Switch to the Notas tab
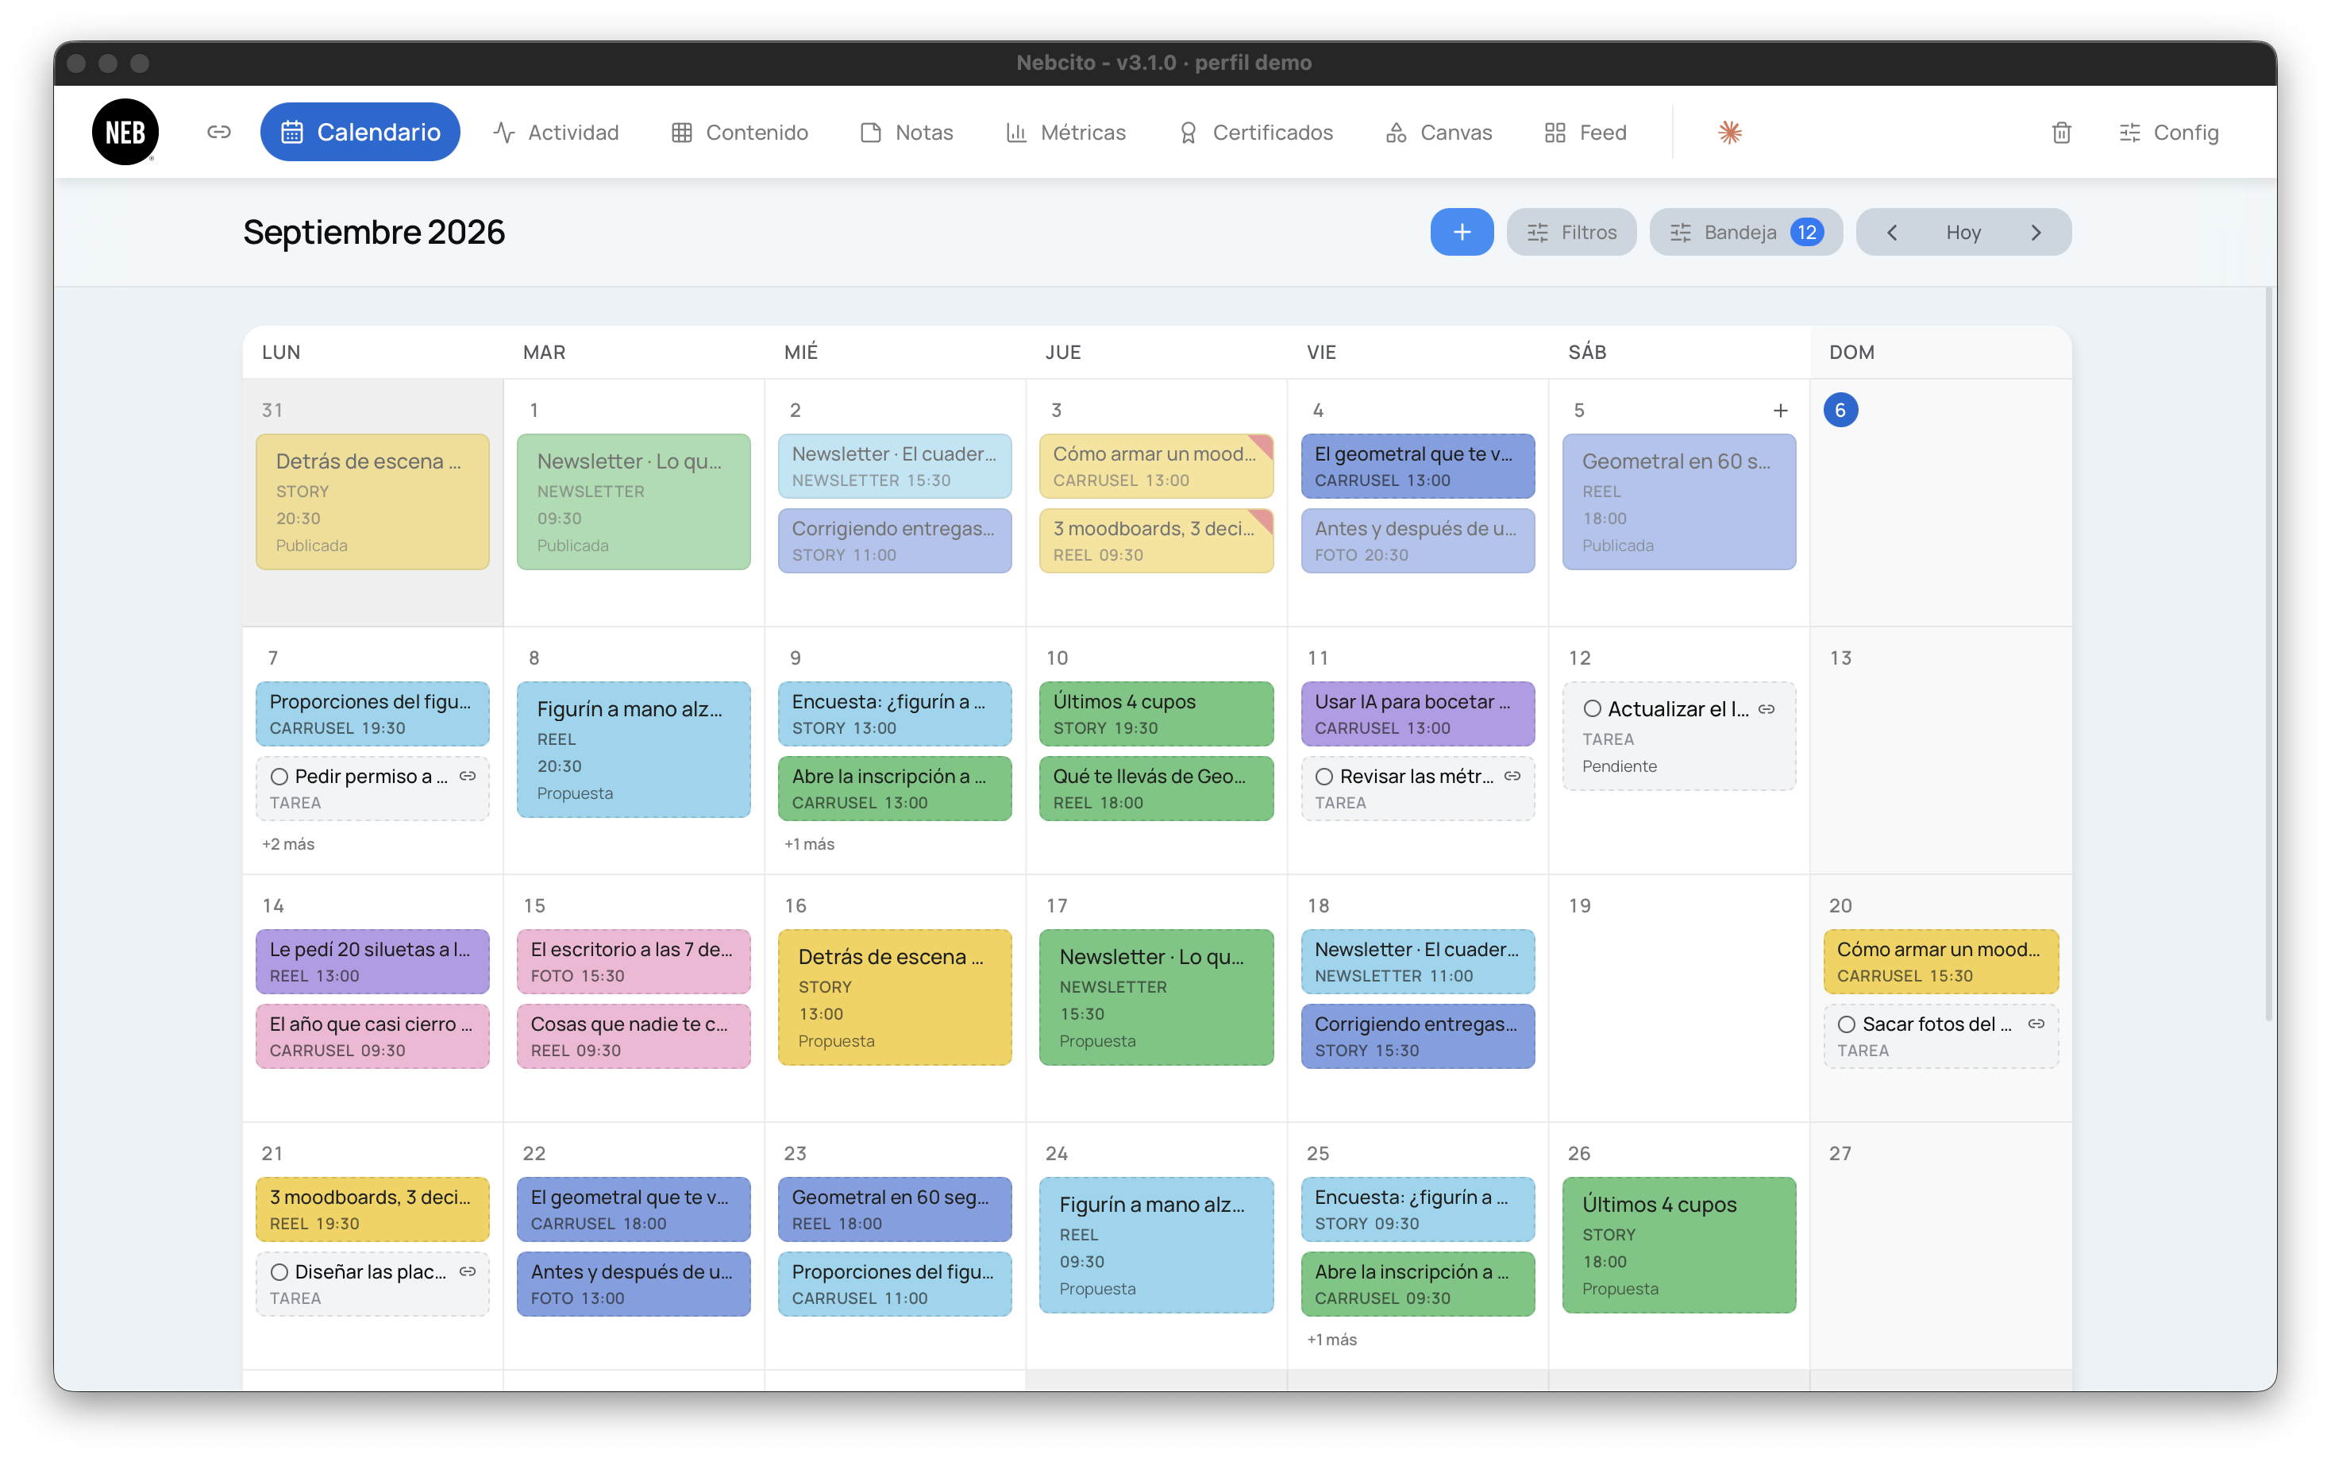This screenshot has height=1458, width=2331. (906, 132)
